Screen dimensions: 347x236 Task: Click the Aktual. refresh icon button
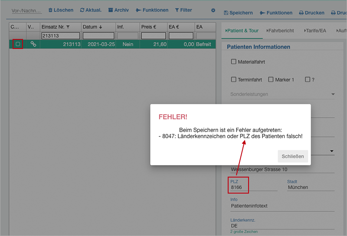[x=91, y=10]
